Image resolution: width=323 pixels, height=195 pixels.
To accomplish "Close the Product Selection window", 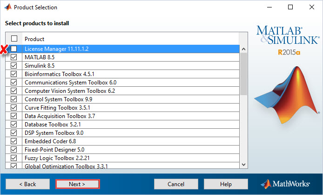I will tap(312, 7).
